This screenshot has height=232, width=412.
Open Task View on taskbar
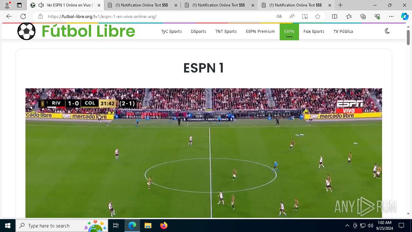tap(116, 226)
